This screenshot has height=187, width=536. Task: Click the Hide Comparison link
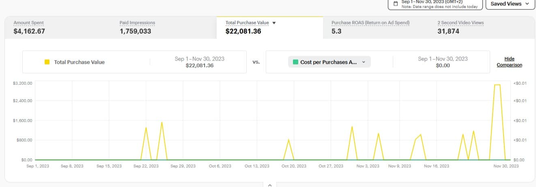click(509, 62)
